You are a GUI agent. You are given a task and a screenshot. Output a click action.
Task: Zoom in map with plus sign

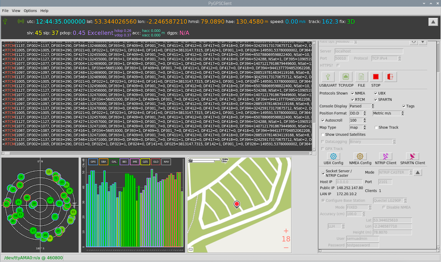tap(286, 231)
